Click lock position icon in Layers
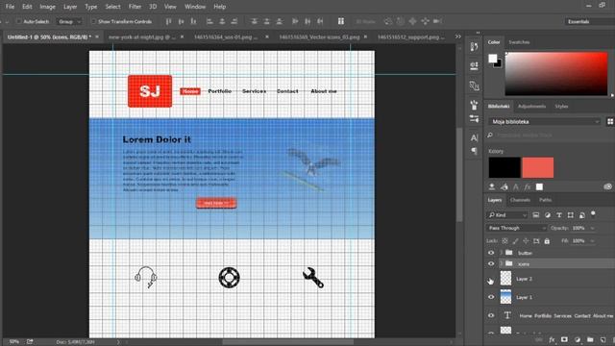 pyautogui.click(x=526, y=241)
